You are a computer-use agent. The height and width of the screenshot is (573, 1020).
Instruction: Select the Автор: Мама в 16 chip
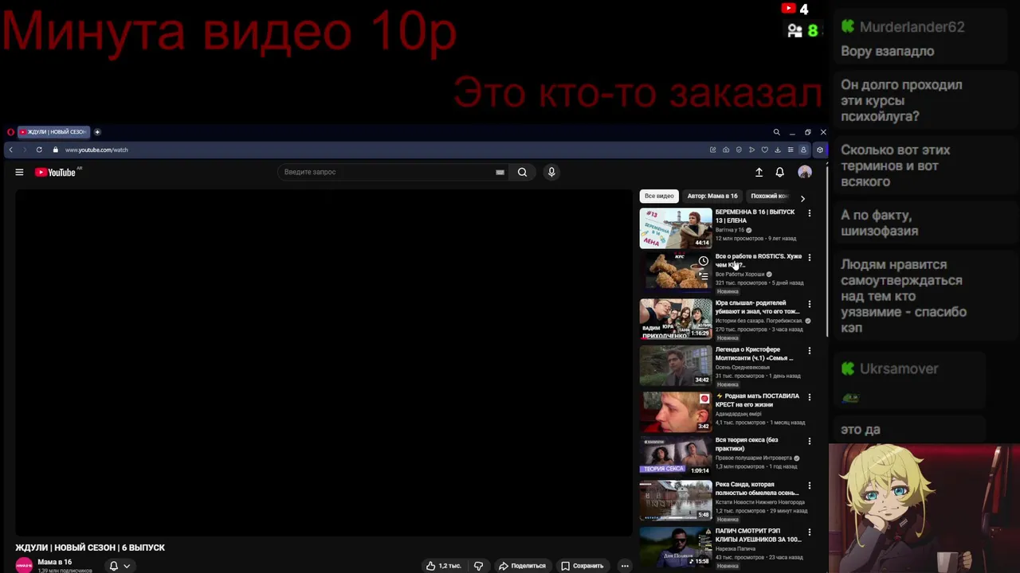click(x=712, y=196)
